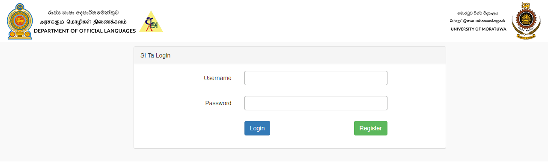
Task: Click the grey Si-Ta Login header bar
Action: 290,55
